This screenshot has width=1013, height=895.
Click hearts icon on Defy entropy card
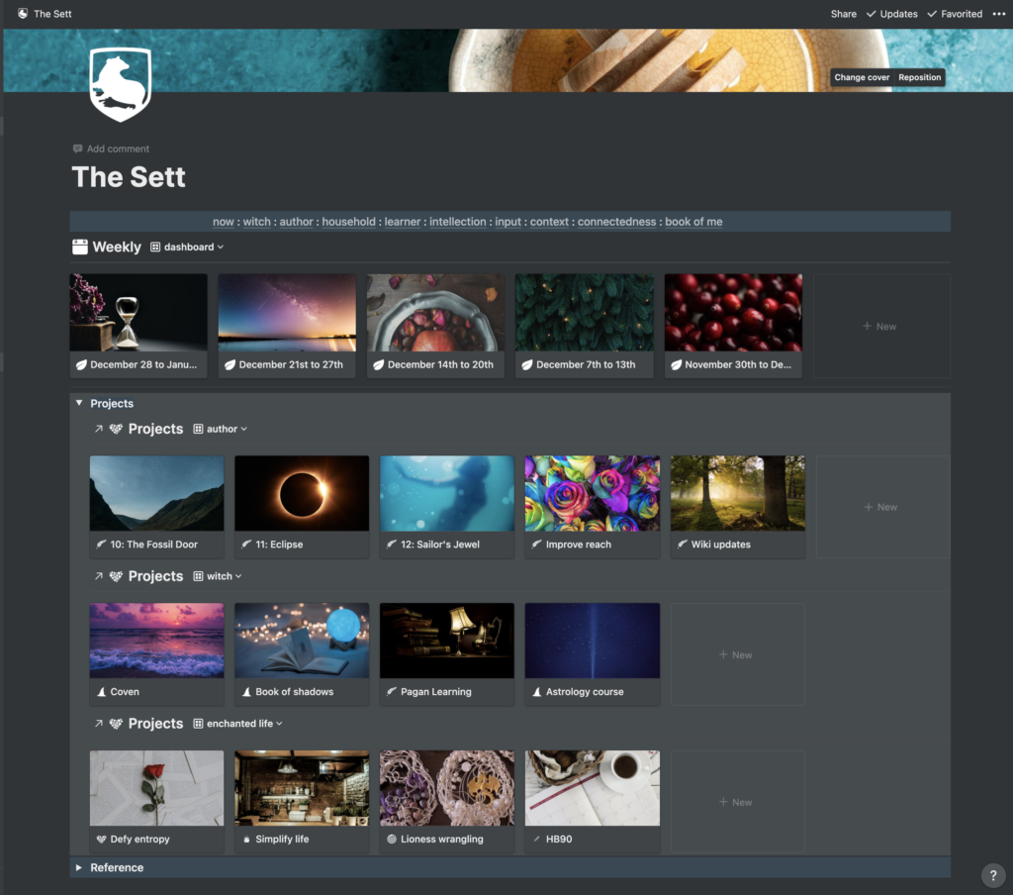click(x=102, y=840)
